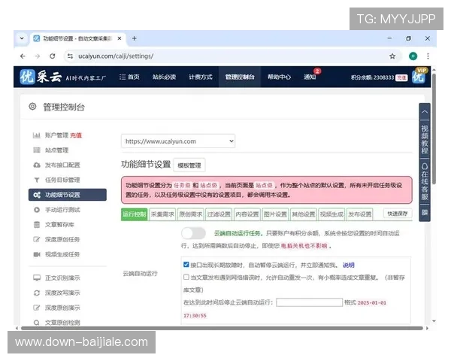This screenshot has height=361, width=451.
Task: Click the 文章原创检测 search icon
Action: pyautogui.click(x=37, y=323)
